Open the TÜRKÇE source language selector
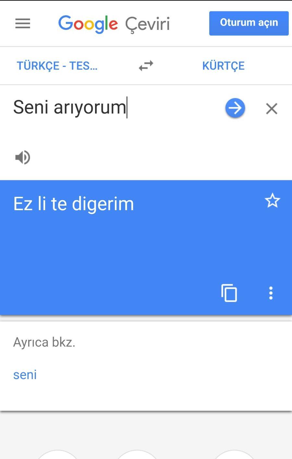This screenshot has width=292, height=459. pyautogui.click(x=57, y=66)
